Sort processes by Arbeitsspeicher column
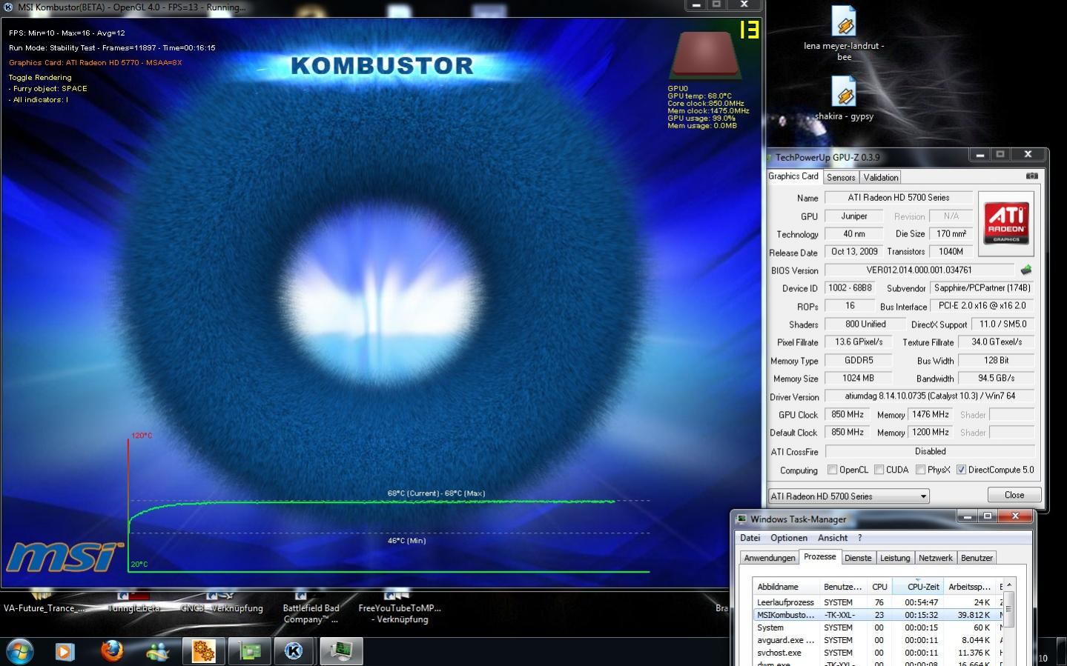 click(969, 587)
